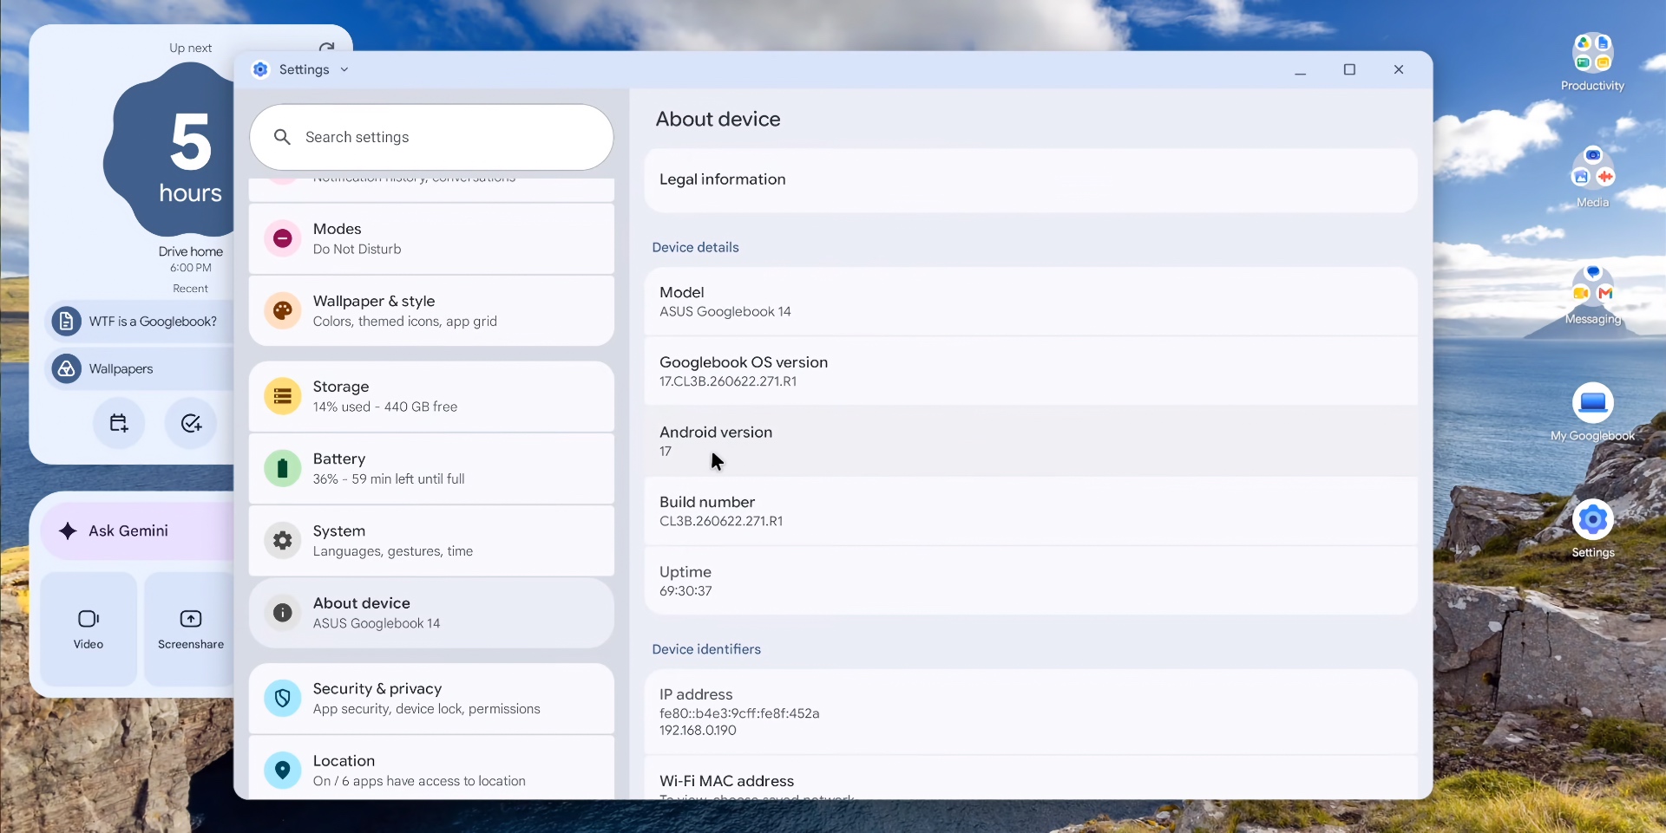
Task: Maximize the Settings window
Action: pos(1349,69)
